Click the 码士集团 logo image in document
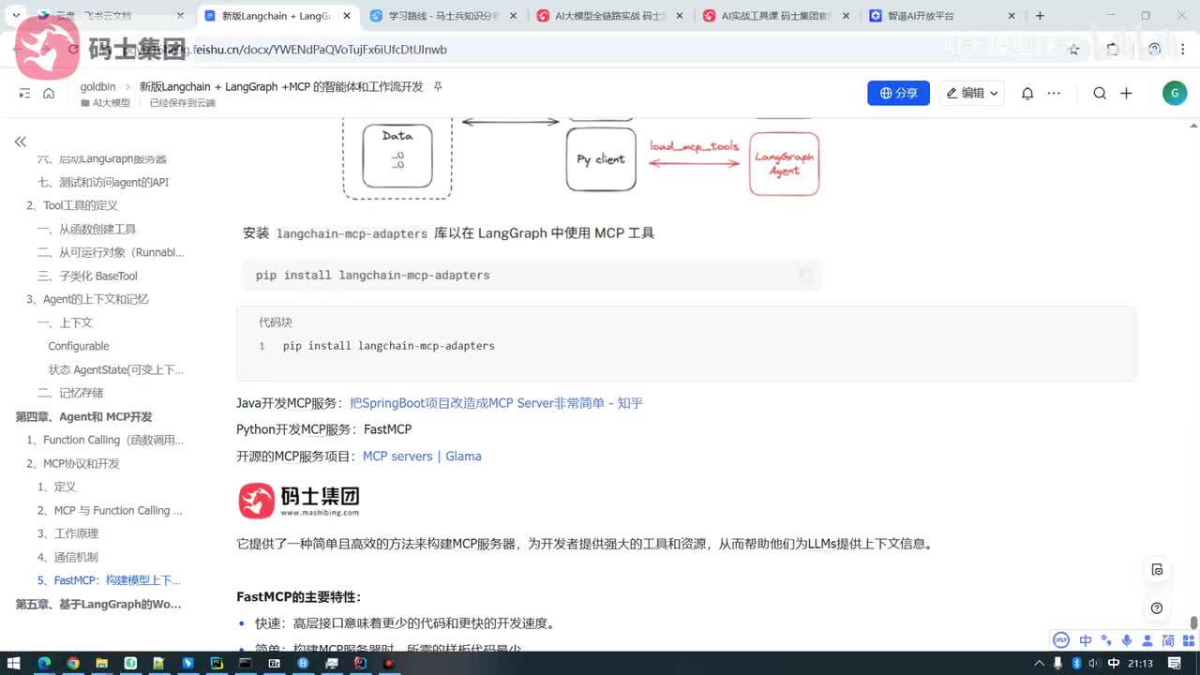 299,501
